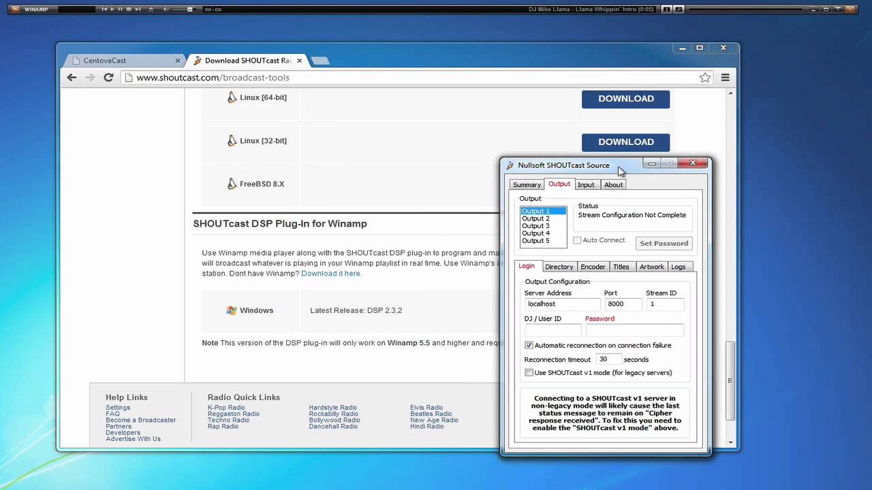Select Output 1 in the output list
This screenshot has width=872, height=490.
click(x=543, y=211)
